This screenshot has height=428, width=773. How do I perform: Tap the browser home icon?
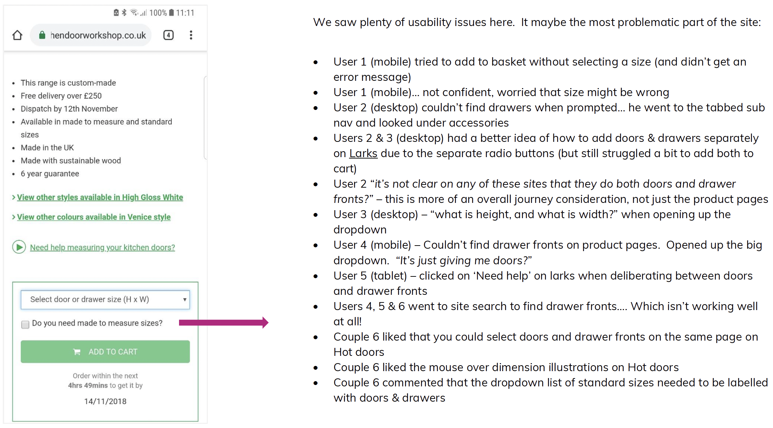17,35
